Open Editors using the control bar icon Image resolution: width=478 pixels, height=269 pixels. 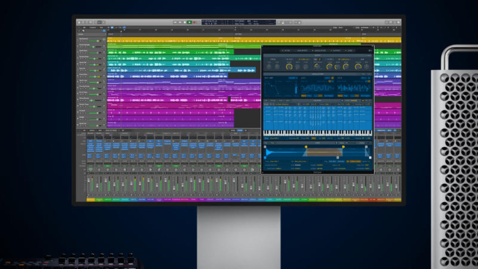(x=104, y=22)
